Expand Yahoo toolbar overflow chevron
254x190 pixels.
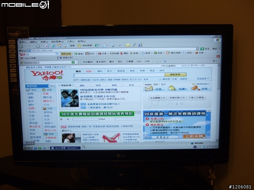218,52
